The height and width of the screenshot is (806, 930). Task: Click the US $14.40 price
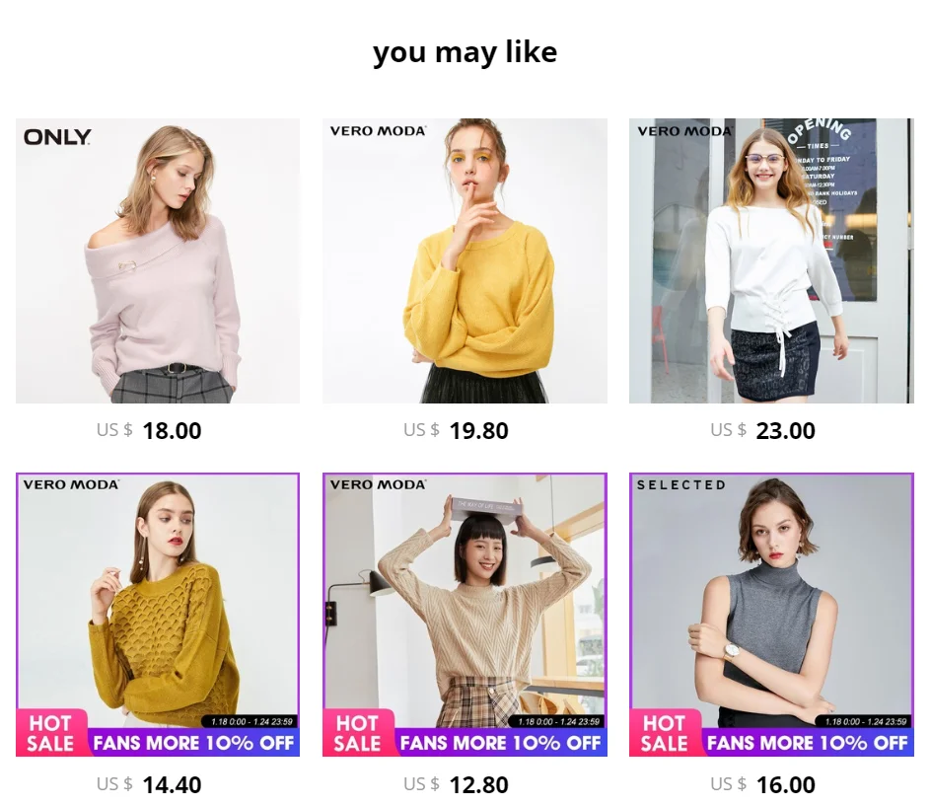point(149,784)
